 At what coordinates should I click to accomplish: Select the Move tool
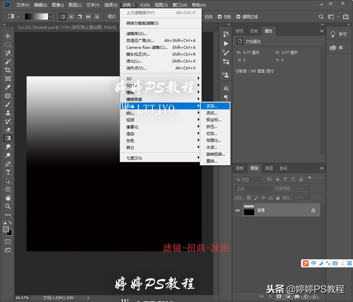(x=8, y=36)
